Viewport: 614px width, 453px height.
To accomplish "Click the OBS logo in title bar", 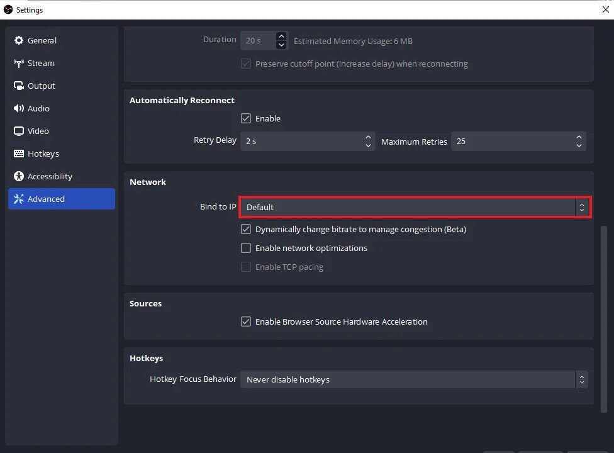I will 8,9.
